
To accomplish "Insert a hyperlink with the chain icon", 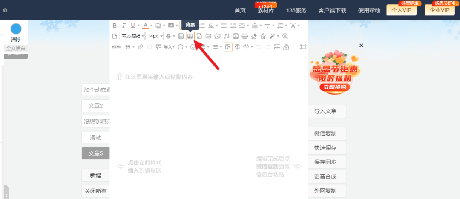I will pyautogui.click(x=140, y=47).
